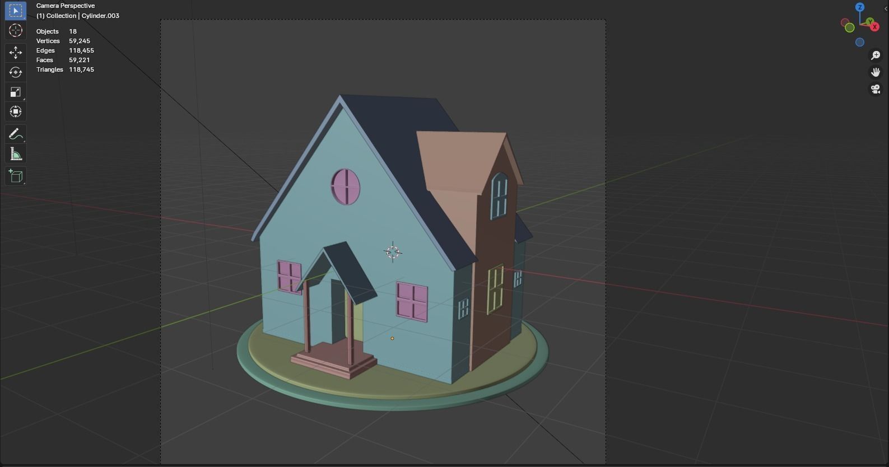Select the round pink window on house
The image size is (889, 467).
pyautogui.click(x=346, y=186)
